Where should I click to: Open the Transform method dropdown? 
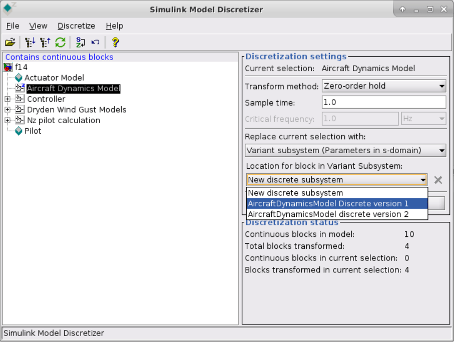tap(384, 86)
